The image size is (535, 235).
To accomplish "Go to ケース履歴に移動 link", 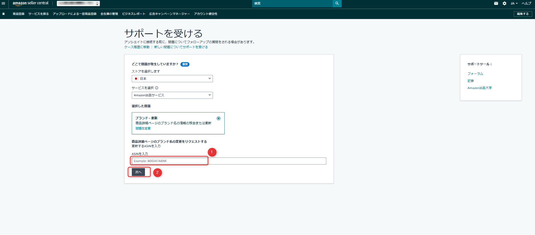I will 137,47.
